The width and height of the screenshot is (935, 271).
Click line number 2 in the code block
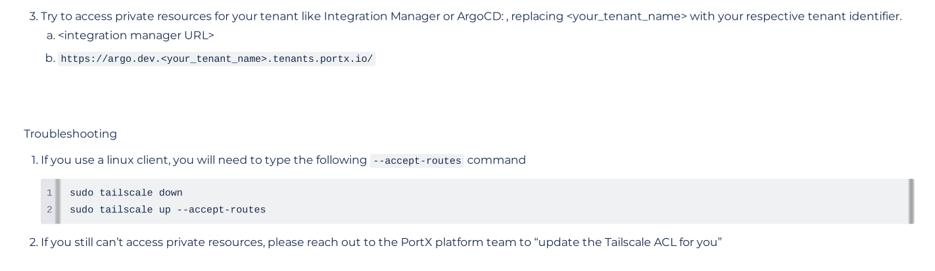[x=49, y=210]
